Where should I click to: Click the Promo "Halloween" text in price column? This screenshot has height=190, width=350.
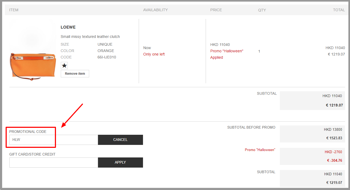pyautogui.click(x=227, y=51)
